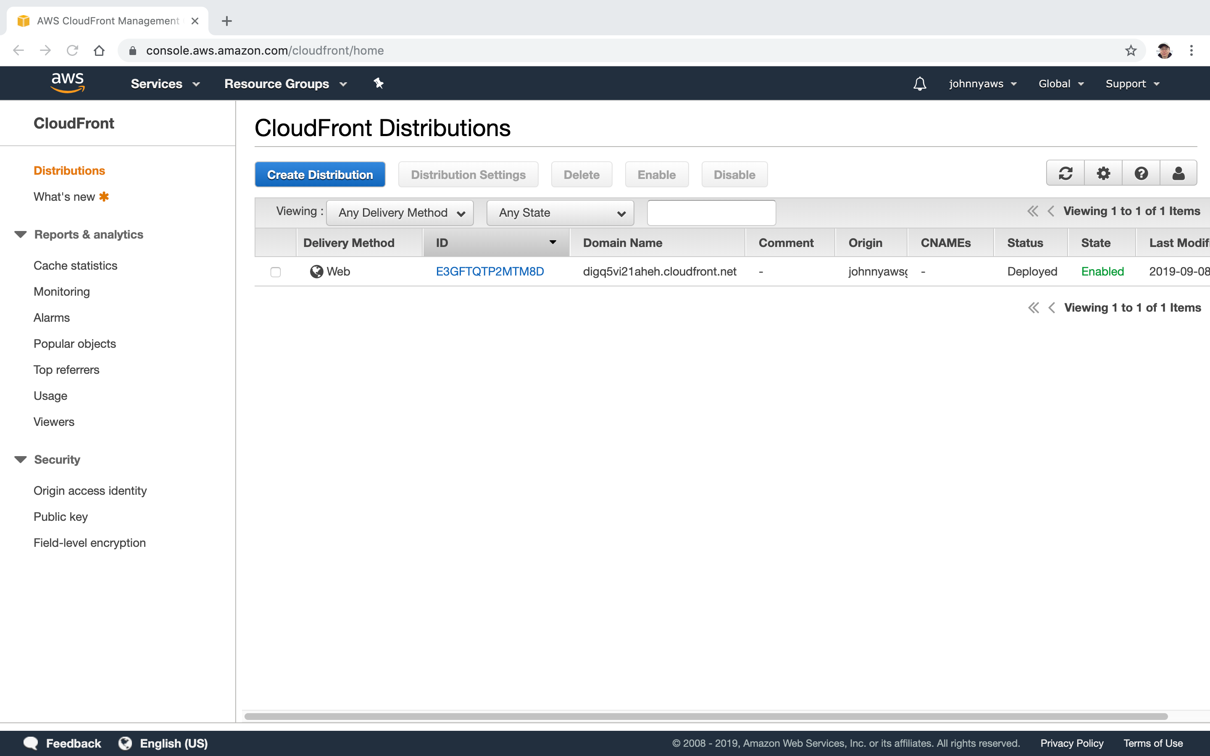
Task: Open the johnnyaws account menu
Action: click(983, 84)
